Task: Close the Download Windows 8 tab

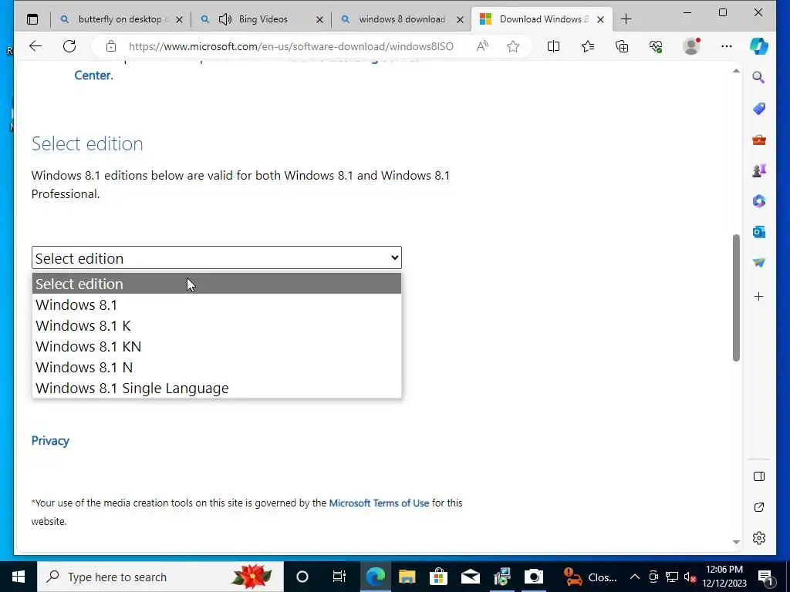Action: pyautogui.click(x=600, y=19)
